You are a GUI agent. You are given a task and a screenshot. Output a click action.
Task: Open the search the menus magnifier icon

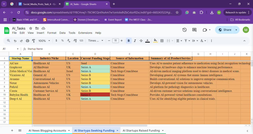[x=8, y=41]
